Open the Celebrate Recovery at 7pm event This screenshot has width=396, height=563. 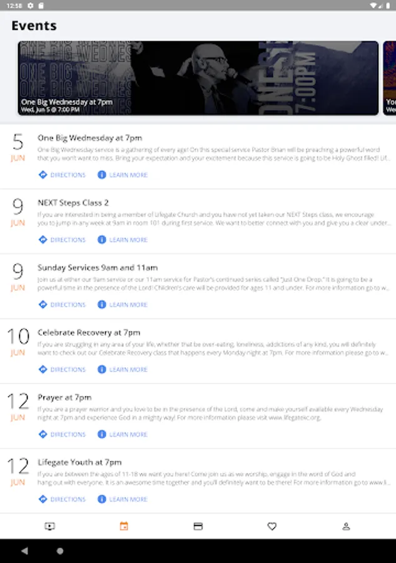click(x=89, y=333)
